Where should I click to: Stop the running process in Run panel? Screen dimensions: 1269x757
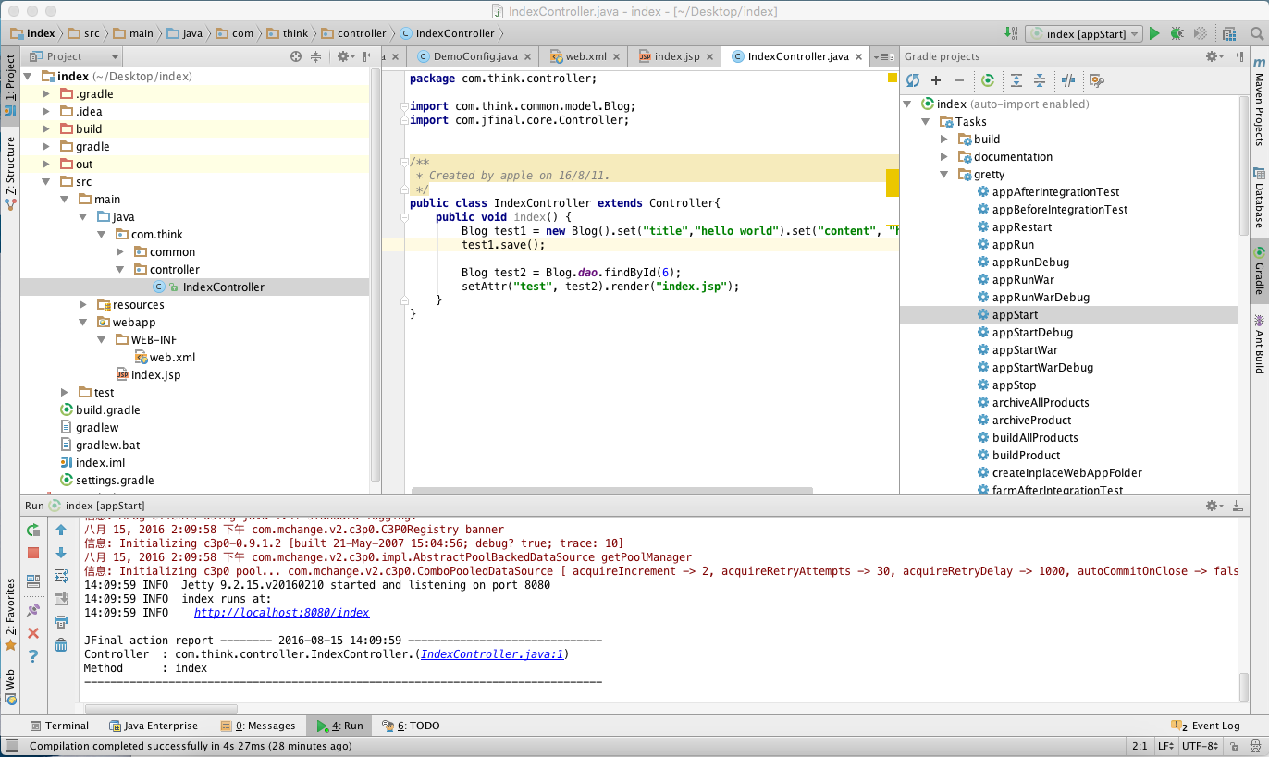point(33,553)
